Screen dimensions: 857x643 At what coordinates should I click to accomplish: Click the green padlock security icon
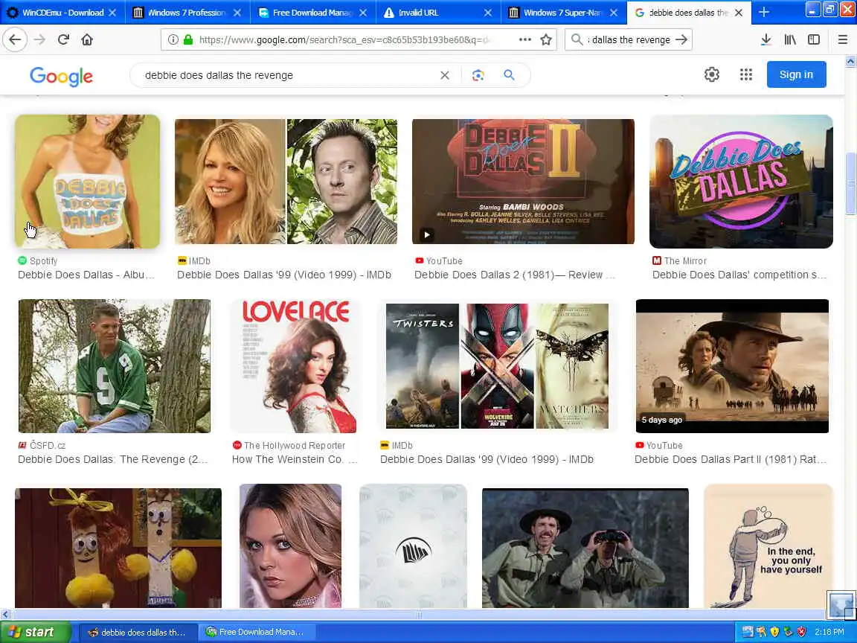coord(188,39)
